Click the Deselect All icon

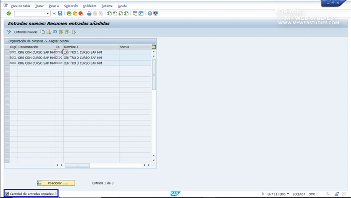coord(74,32)
